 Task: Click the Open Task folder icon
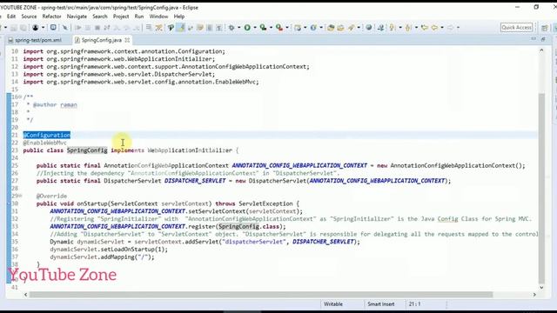pos(340,27)
